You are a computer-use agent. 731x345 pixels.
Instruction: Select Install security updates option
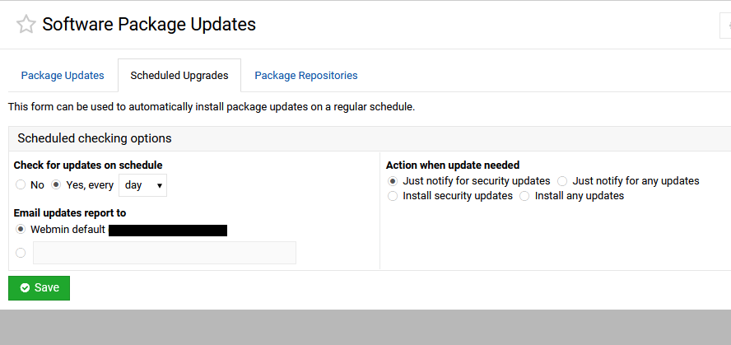[x=393, y=196]
